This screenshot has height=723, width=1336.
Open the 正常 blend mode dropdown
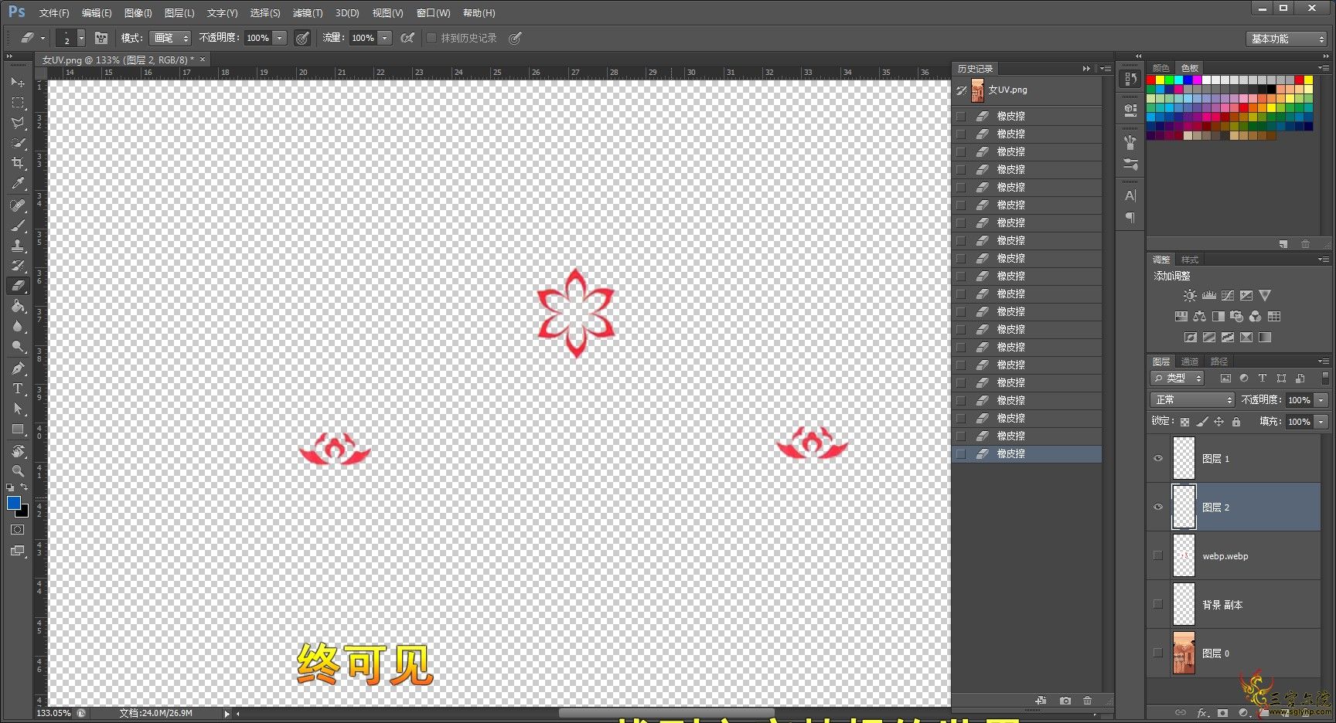pyautogui.click(x=1192, y=400)
